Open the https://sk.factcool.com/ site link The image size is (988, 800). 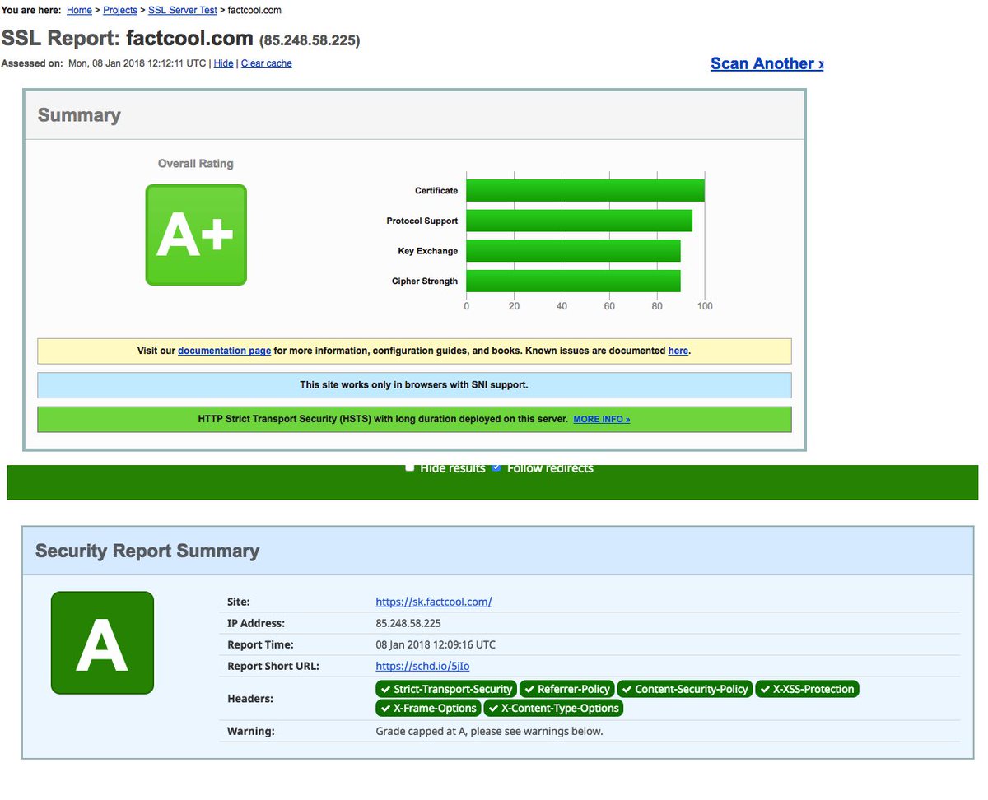[434, 602]
